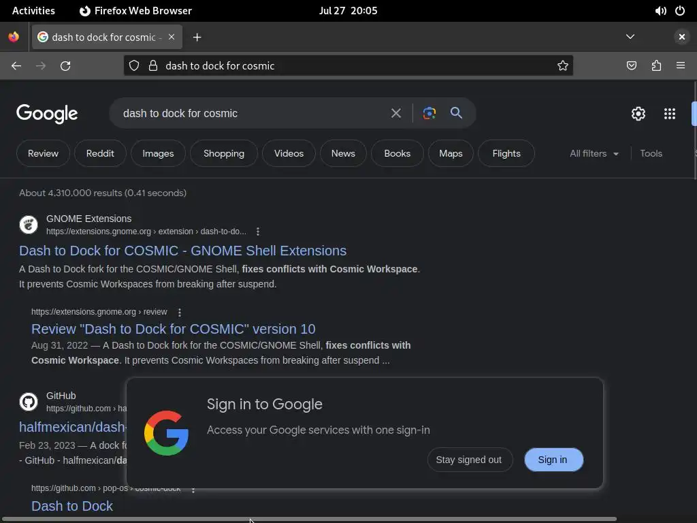
Task: Click the 'About 4,310,000 results' text
Action: (103, 193)
